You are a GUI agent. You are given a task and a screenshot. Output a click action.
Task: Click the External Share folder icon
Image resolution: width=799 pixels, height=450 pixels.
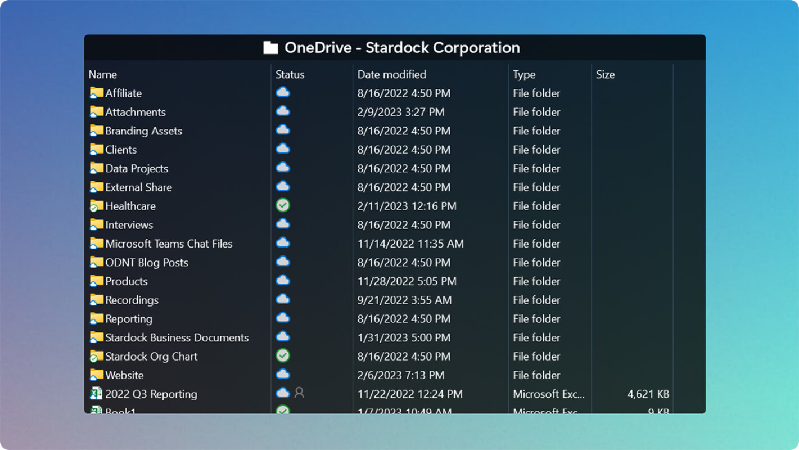click(96, 187)
